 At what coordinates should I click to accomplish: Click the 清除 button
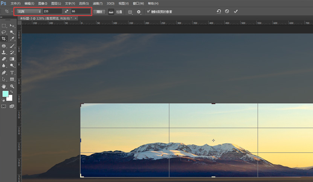99,12
